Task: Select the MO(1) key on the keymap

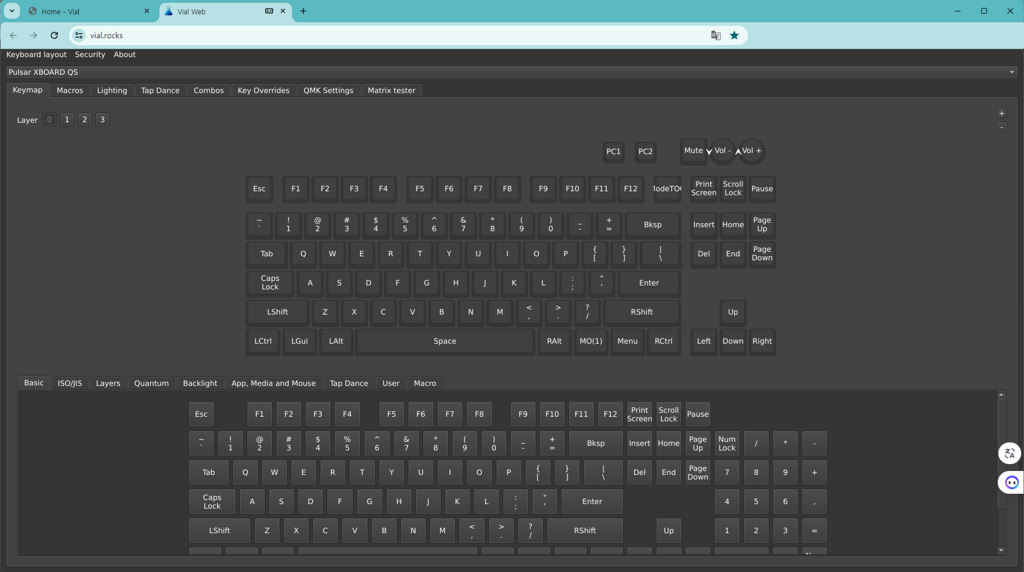Action: [x=591, y=341]
